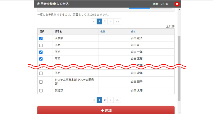Screen dimensions: 213x114
Task: Click the scrollbar down arrow
Action: (179, 112)
